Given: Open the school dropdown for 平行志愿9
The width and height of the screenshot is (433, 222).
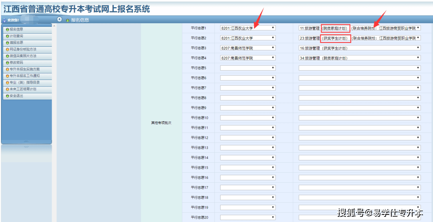Looking at the screenshot, I should tap(248, 108).
